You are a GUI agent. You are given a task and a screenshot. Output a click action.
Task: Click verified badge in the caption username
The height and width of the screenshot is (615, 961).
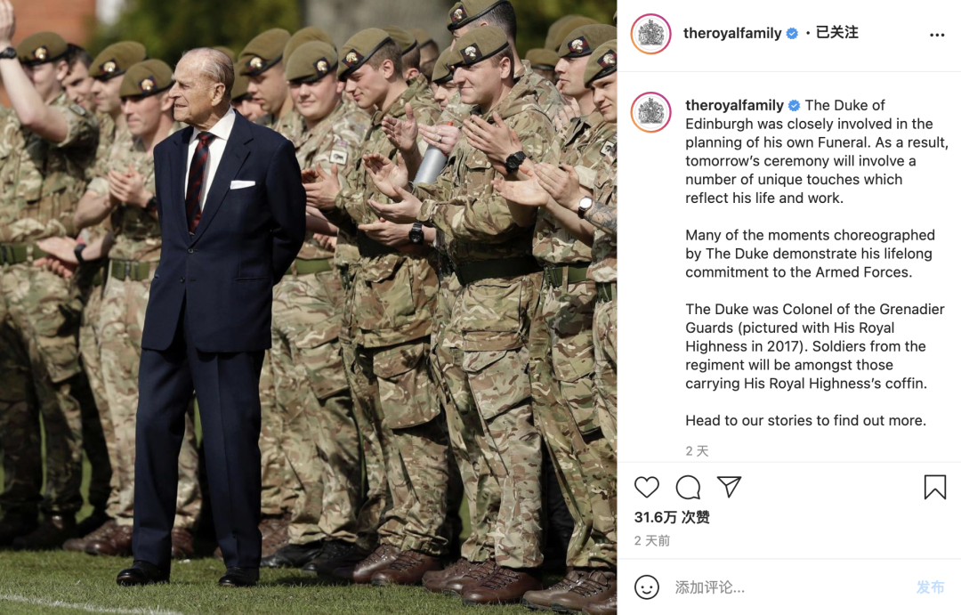coord(794,105)
